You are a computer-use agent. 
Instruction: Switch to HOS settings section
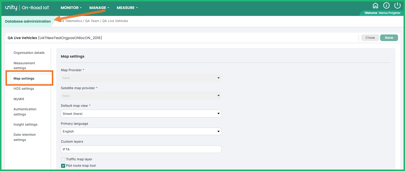[24, 89]
